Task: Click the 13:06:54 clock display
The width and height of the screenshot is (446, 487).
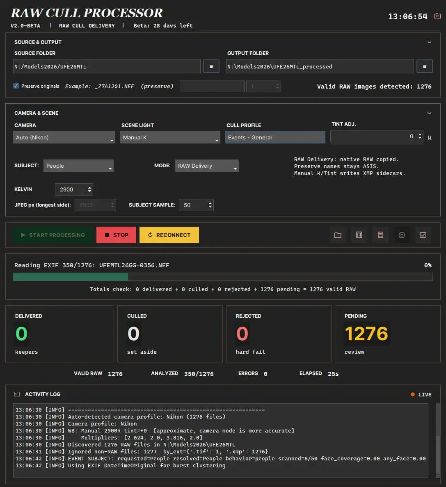Action: click(408, 16)
